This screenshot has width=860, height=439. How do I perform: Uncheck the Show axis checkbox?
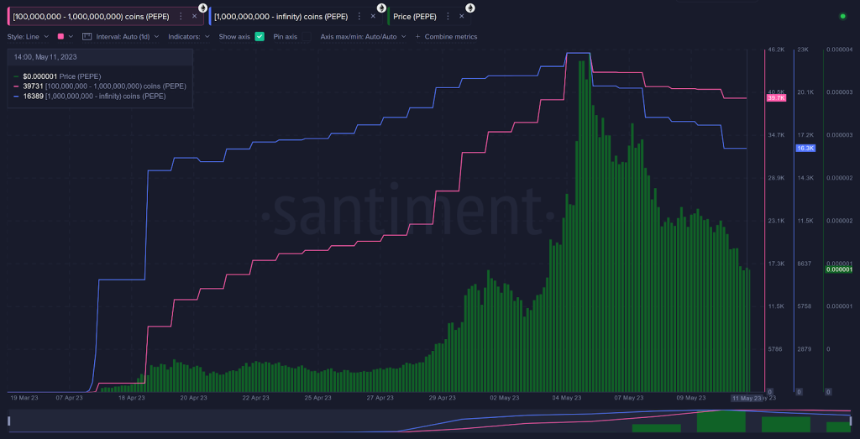point(260,37)
